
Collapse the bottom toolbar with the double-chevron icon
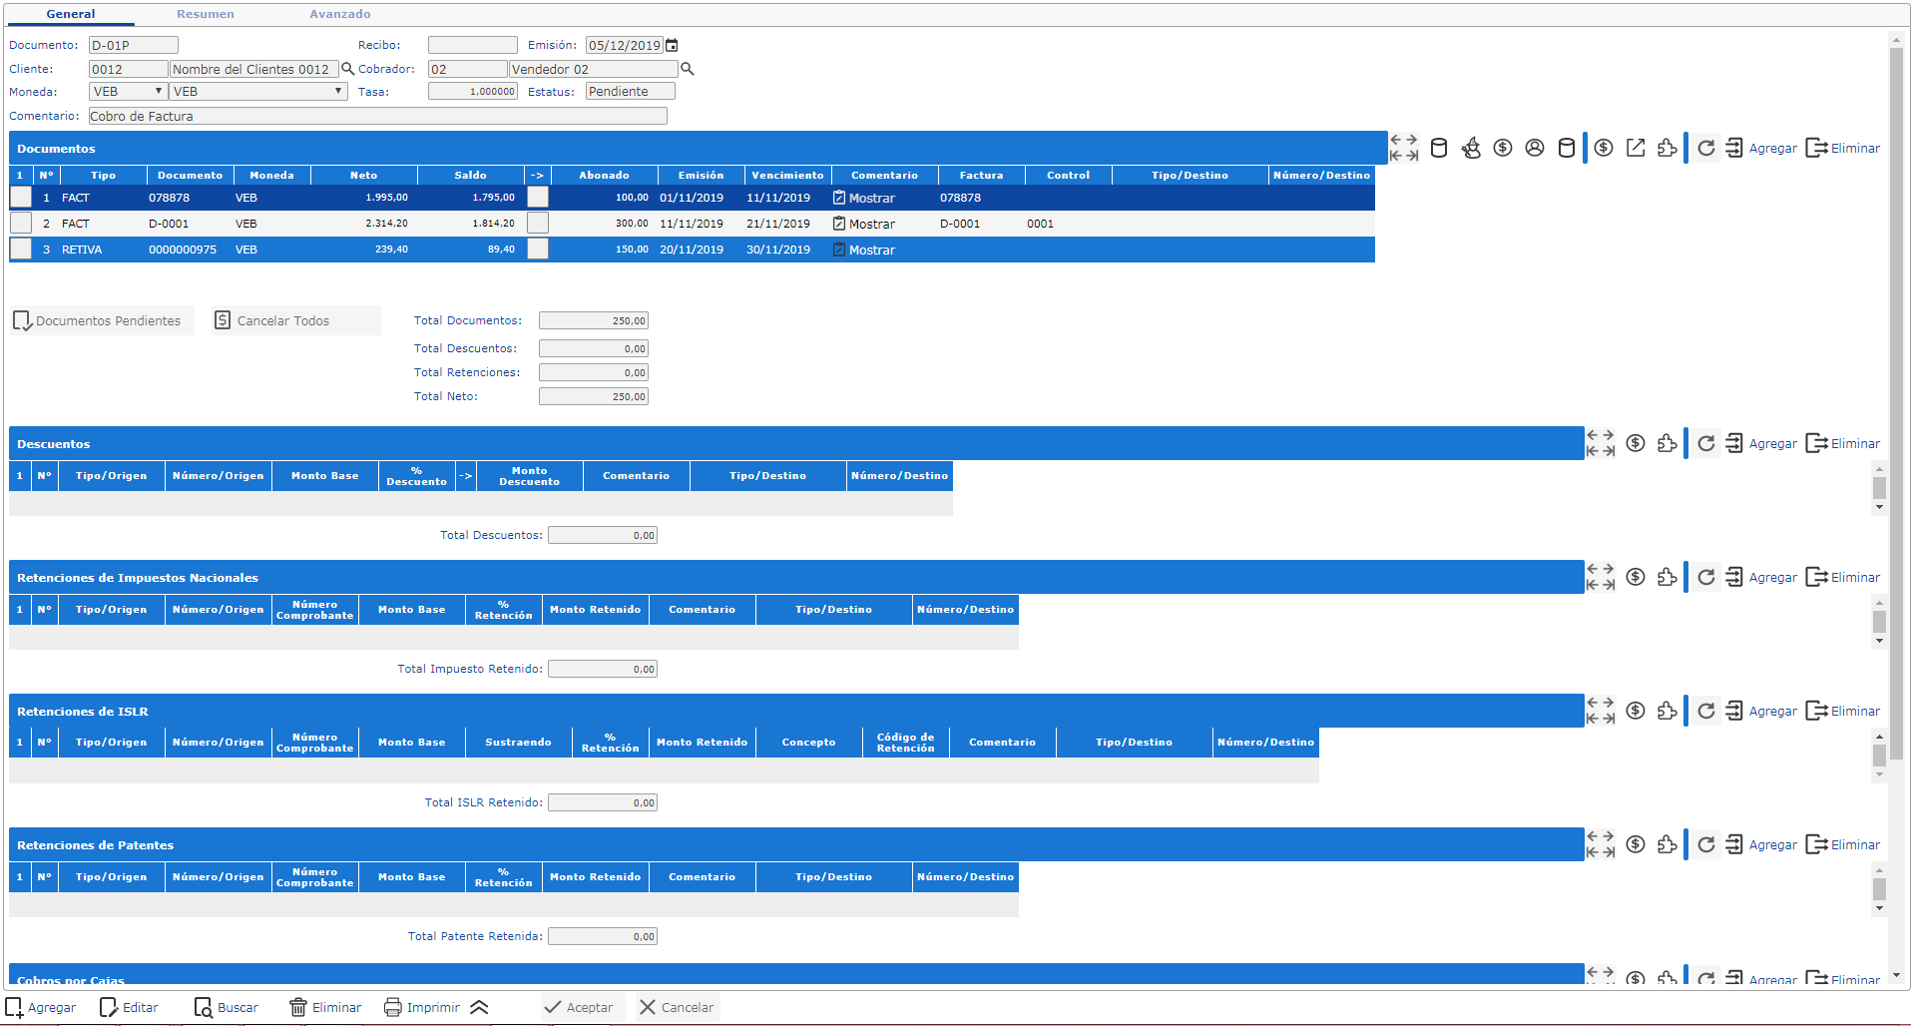[479, 1007]
